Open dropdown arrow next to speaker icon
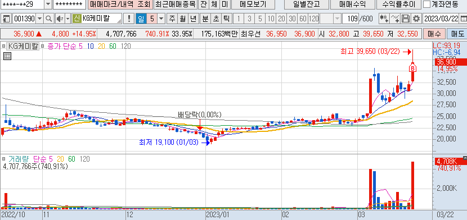467x220 pixels. [68, 19]
